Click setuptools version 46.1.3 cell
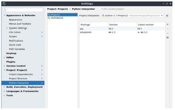 point(112,32)
